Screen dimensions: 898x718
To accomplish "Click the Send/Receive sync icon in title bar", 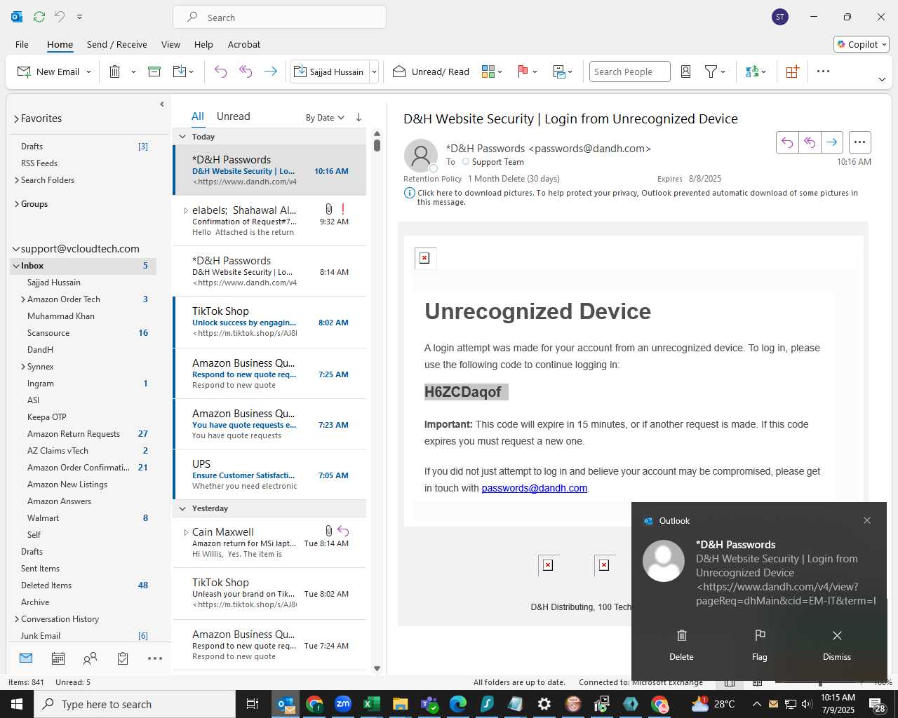I will tap(39, 16).
